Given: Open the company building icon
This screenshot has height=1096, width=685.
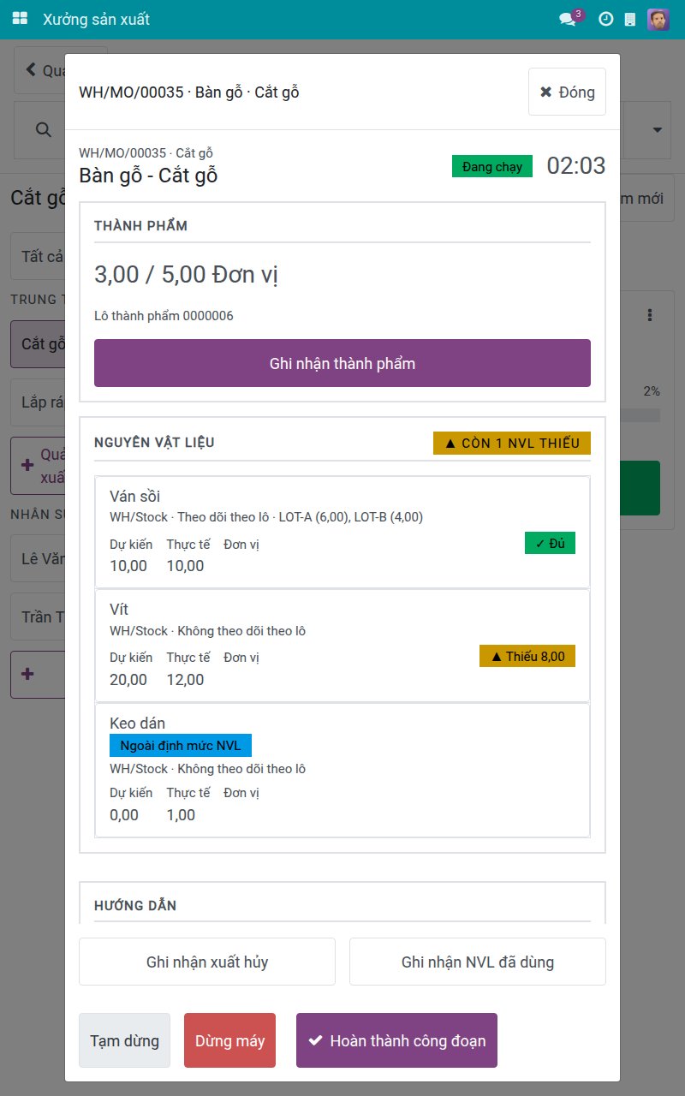Looking at the screenshot, I should point(630,19).
